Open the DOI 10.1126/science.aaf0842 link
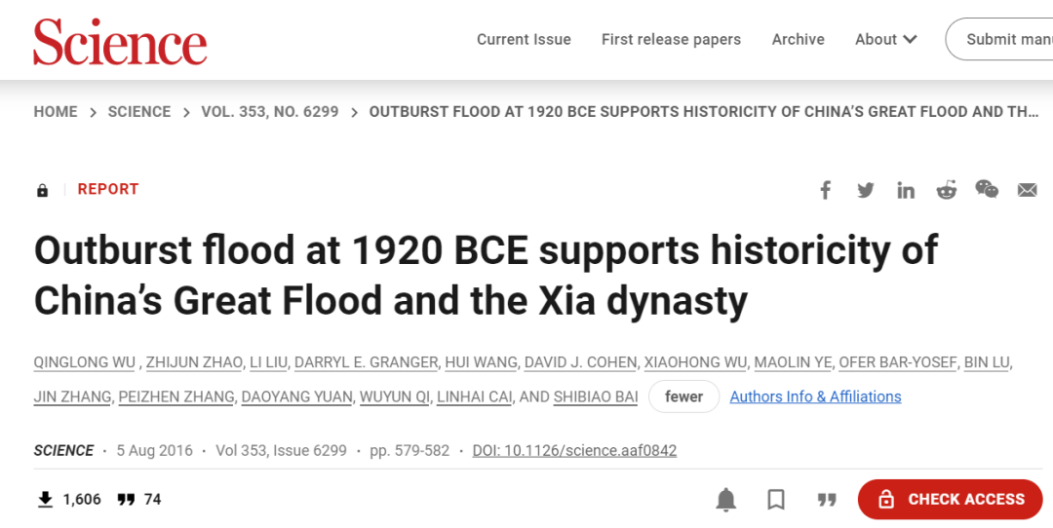1053x528 pixels. [574, 451]
